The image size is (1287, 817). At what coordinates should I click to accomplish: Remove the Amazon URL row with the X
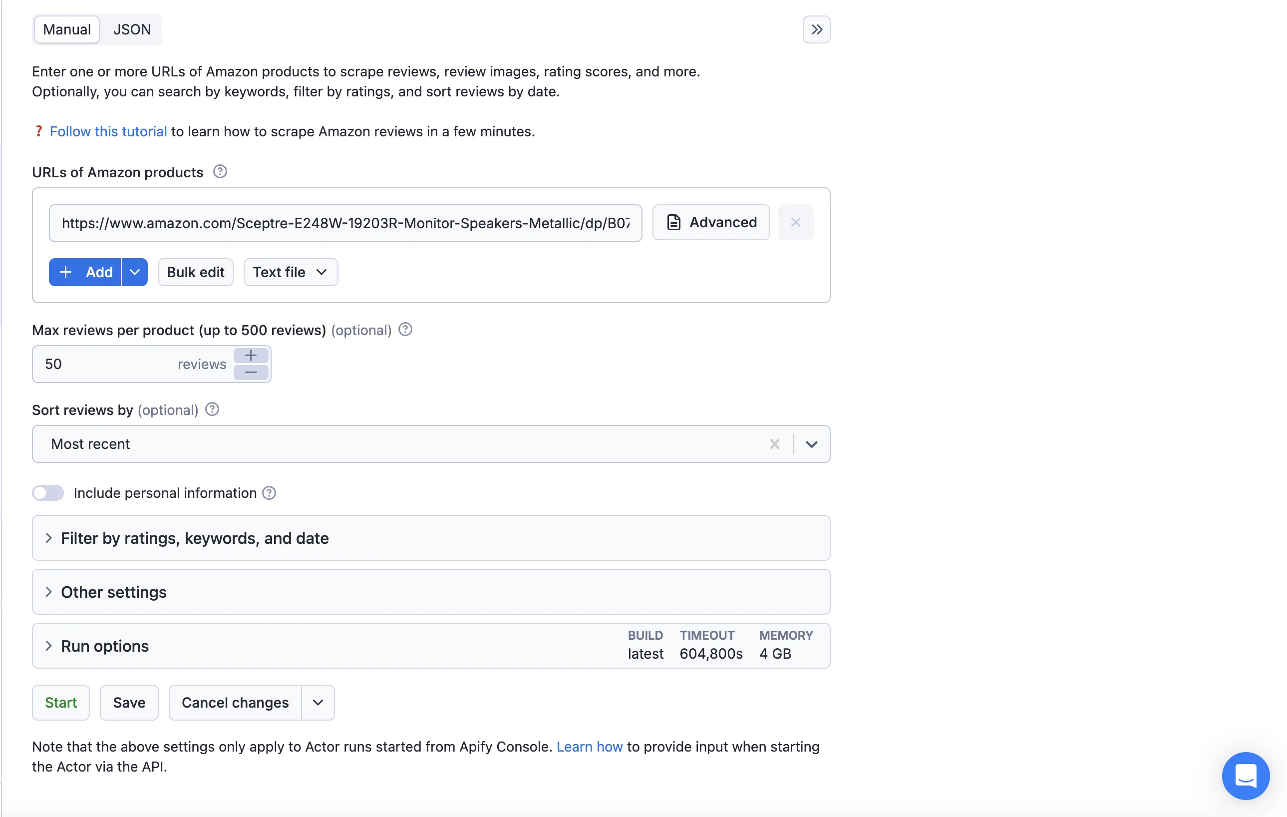tap(795, 222)
